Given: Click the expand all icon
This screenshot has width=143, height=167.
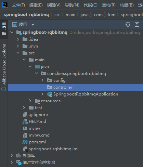Looking at the screenshot, I should (x=137, y=24).
